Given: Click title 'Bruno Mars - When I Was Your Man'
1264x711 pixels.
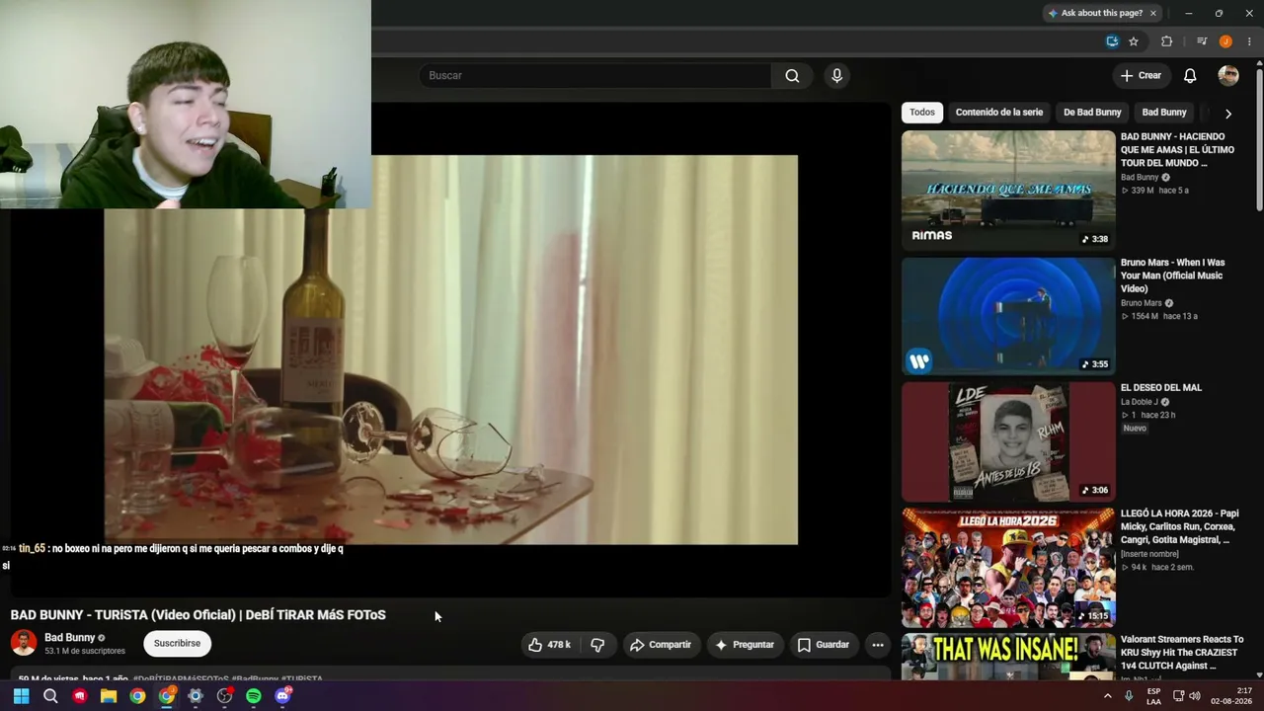Looking at the screenshot, I should 1172,276.
